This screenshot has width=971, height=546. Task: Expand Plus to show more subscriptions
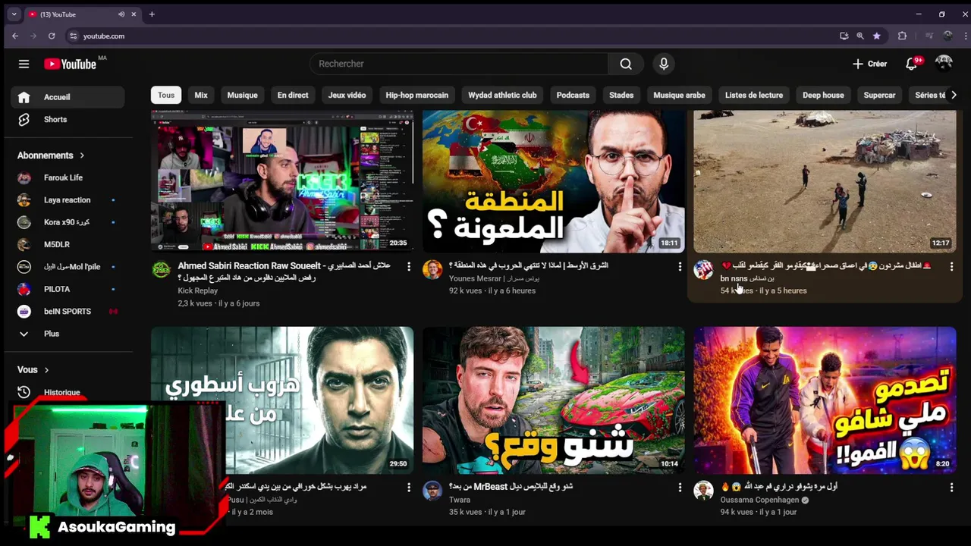point(68,334)
